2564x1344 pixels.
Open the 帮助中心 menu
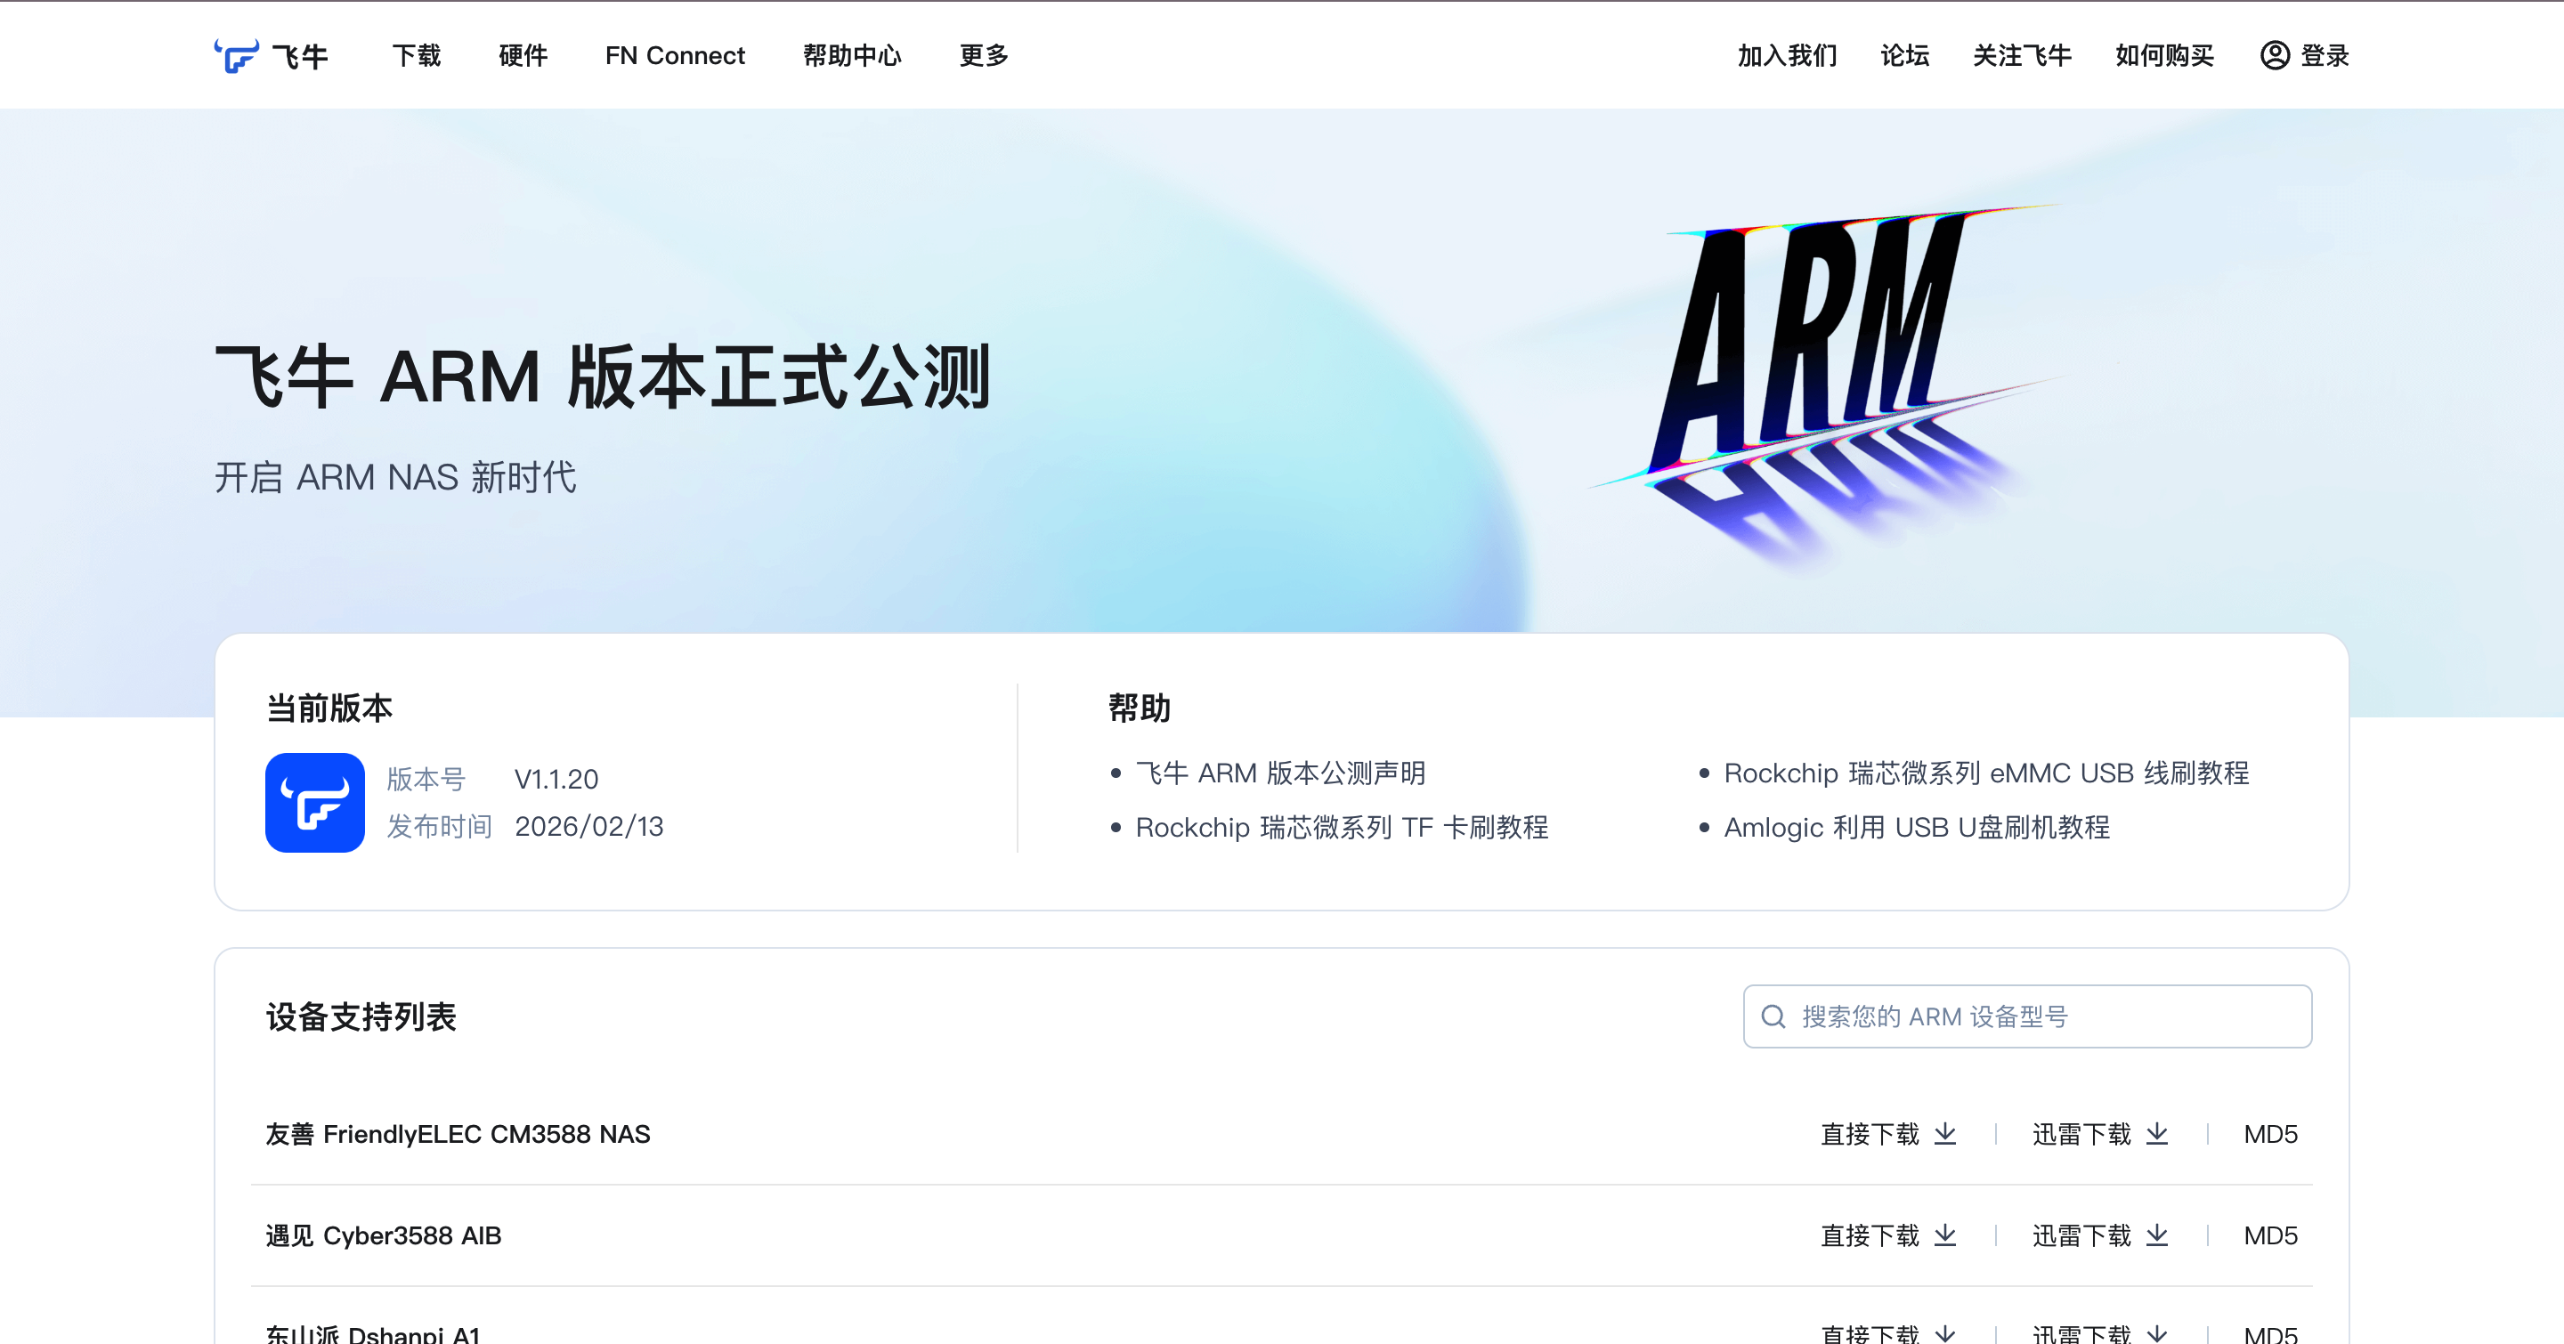pos(852,56)
